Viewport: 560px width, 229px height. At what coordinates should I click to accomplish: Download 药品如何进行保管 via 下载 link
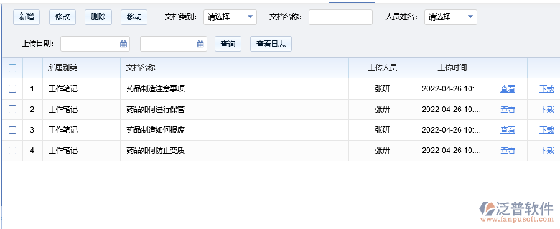[547, 110]
